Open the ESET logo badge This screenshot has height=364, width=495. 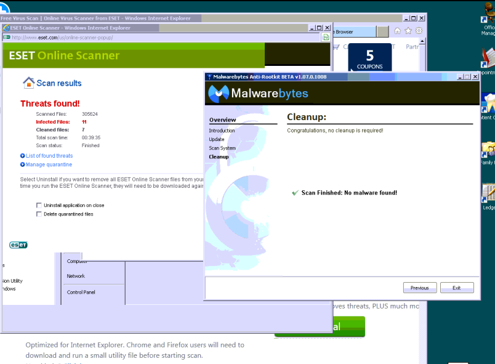(x=18, y=245)
